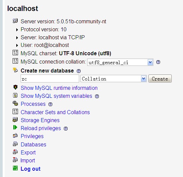Click the Log out link
Image resolution: width=183 pixels, height=177 pixels.
[31, 169]
